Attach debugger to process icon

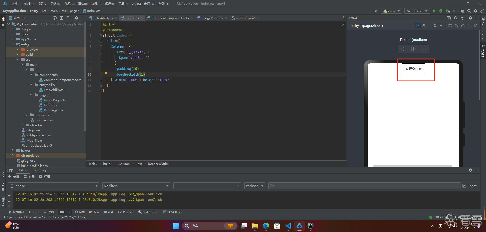[448, 11]
